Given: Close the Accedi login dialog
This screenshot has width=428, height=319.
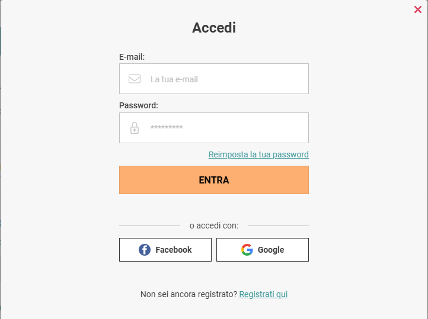Looking at the screenshot, I should pos(418,9).
